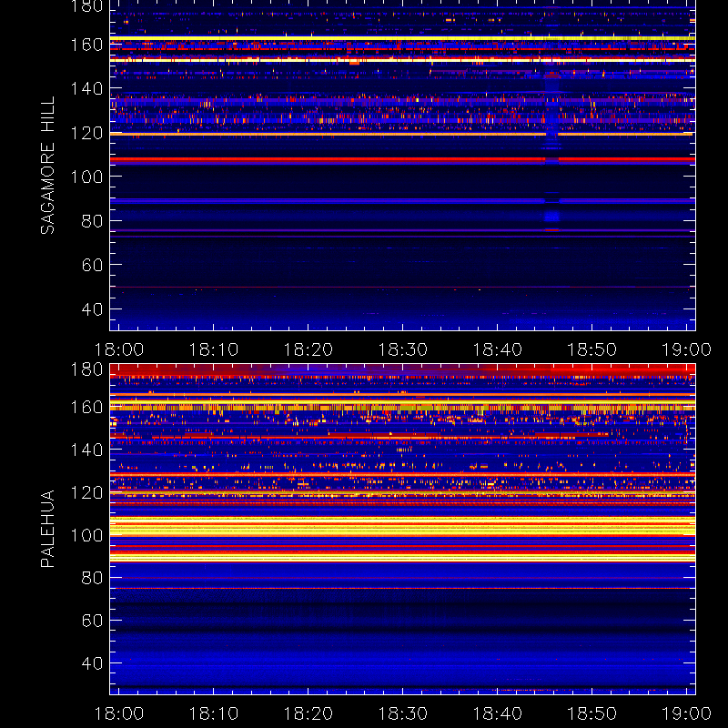This screenshot has height=728, width=728.
Task: Select the 100 tick label on Palehua plot
Action: (x=86, y=535)
